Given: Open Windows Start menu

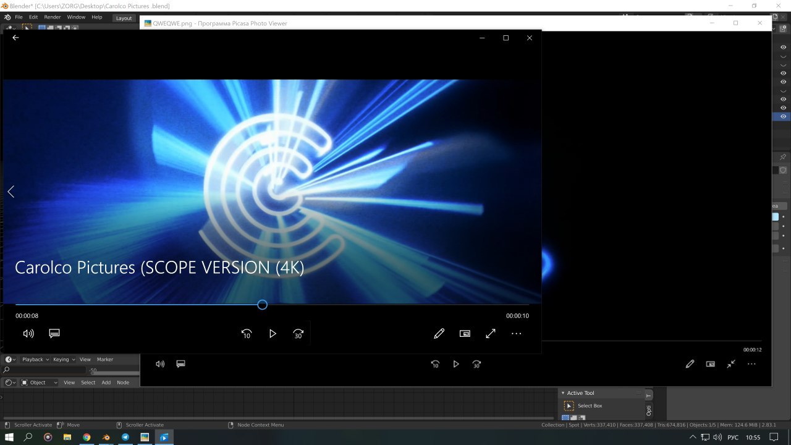Looking at the screenshot, I should pyautogui.click(x=9, y=437).
